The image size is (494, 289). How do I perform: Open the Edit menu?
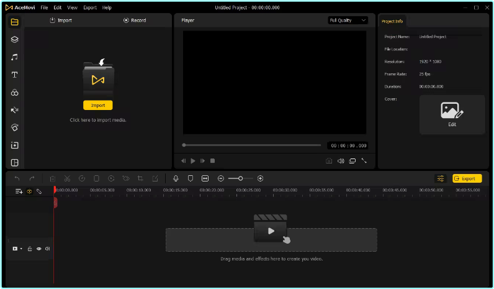click(57, 7)
